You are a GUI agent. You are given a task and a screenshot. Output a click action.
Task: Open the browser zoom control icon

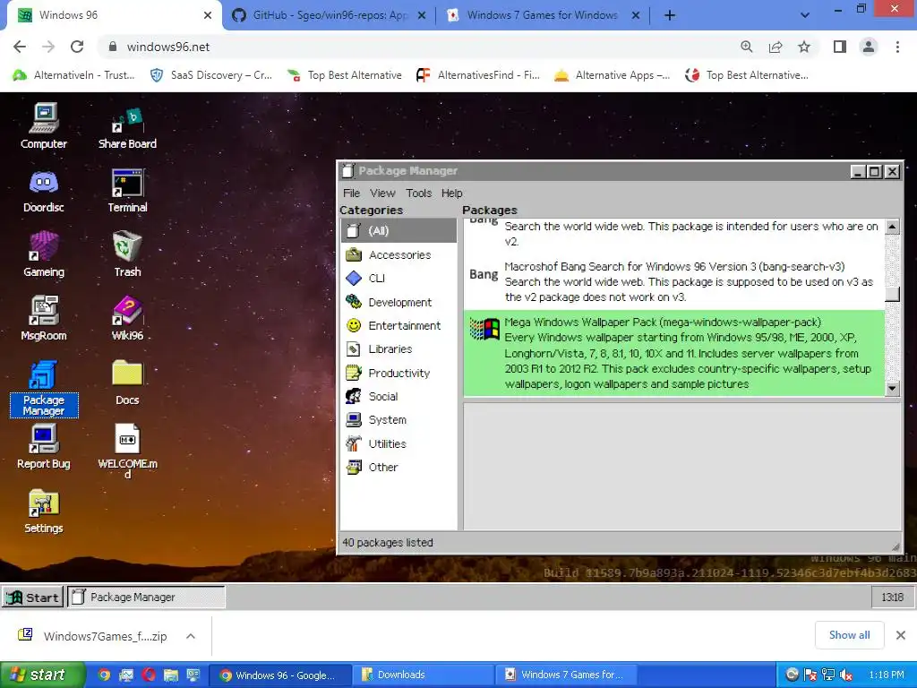point(747,47)
